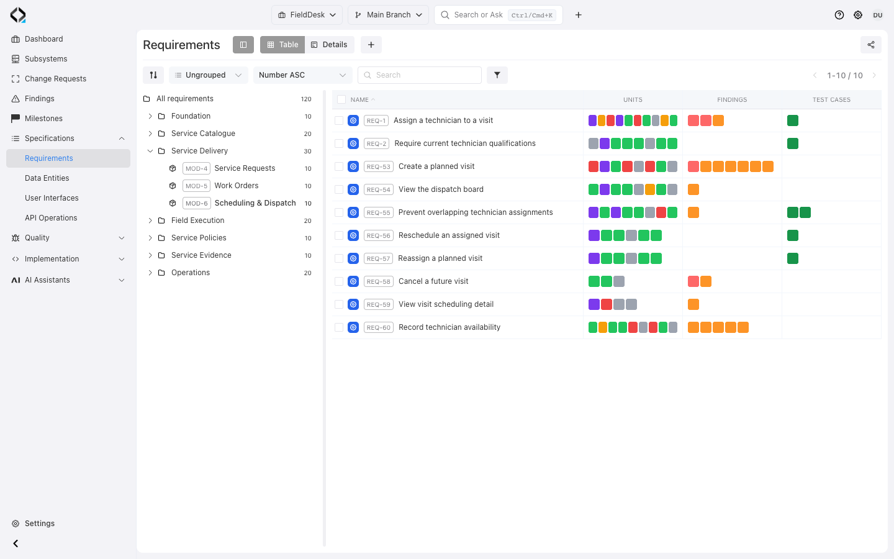Open Milestones in the sidebar
The width and height of the screenshot is (894, 559).
pos(68,119)
